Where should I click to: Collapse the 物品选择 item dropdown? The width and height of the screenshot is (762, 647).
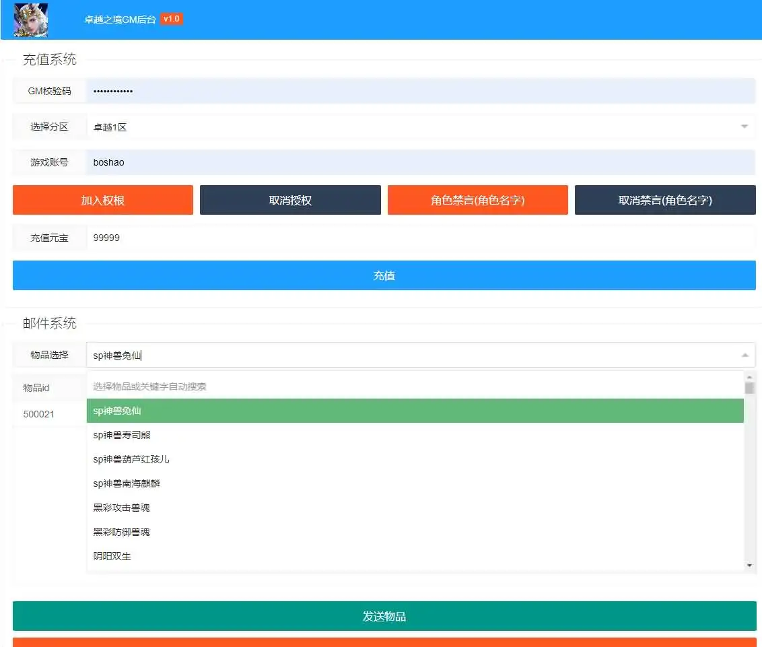(x=744, y=354)
